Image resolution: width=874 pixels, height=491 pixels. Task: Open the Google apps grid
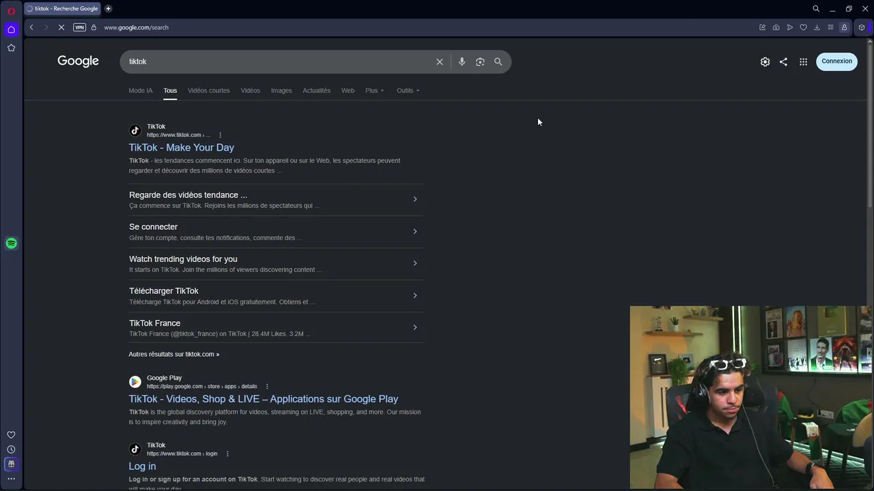(803, 61)
